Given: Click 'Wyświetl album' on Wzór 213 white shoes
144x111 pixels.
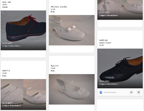Looking at the screenshot, I should (x=15, y=105).
